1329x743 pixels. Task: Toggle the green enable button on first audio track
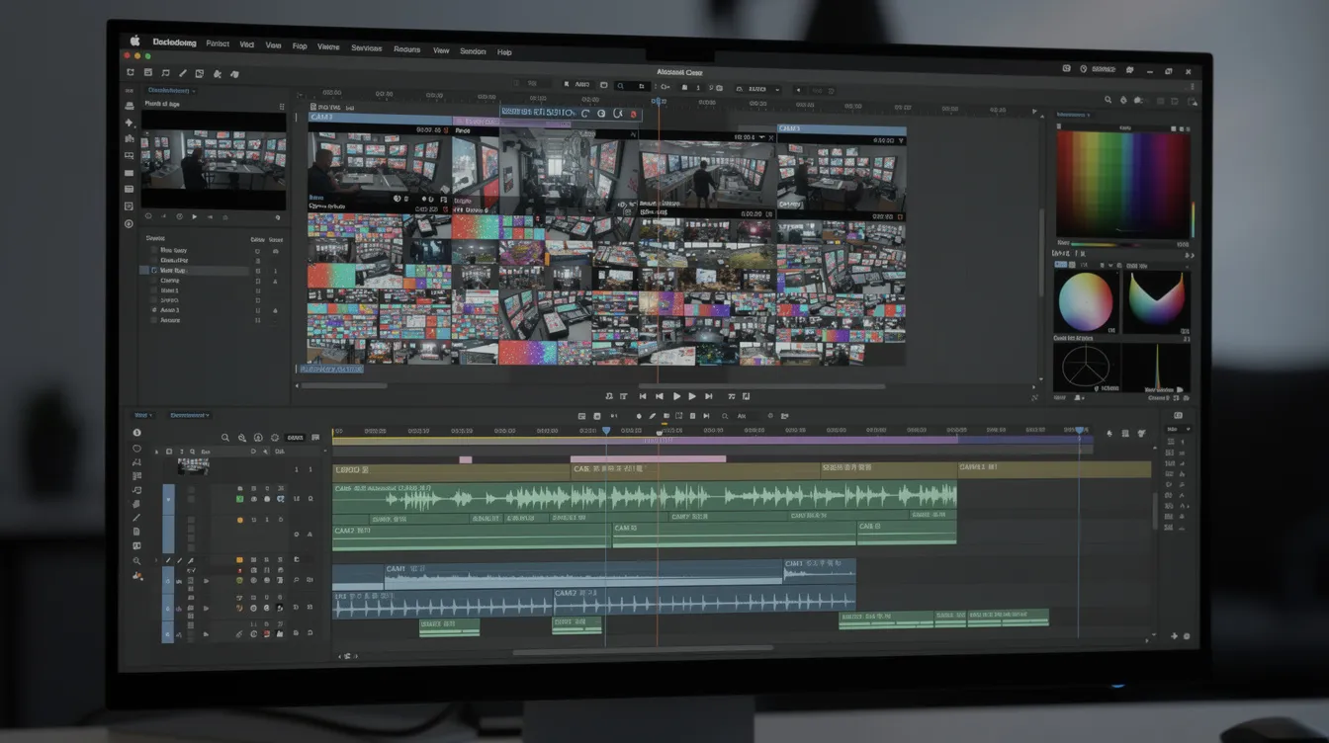coord(239,500)
